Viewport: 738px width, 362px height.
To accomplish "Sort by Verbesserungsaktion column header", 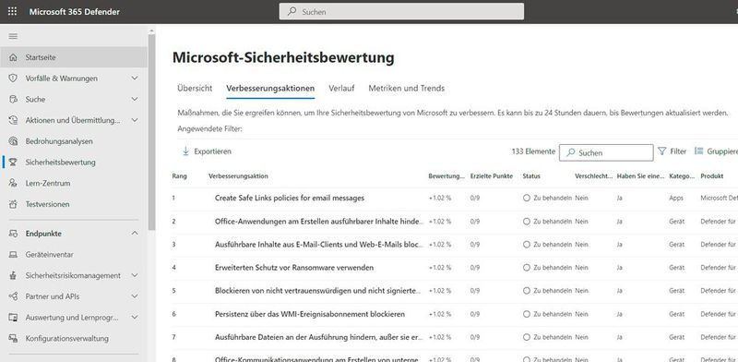I will click(x=238, y=176).
